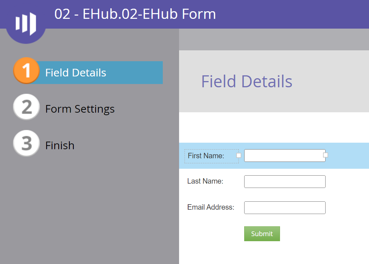Click the step 3 numbered circle icon
This screenshot has width=369, height=264.
click(26, 143)
